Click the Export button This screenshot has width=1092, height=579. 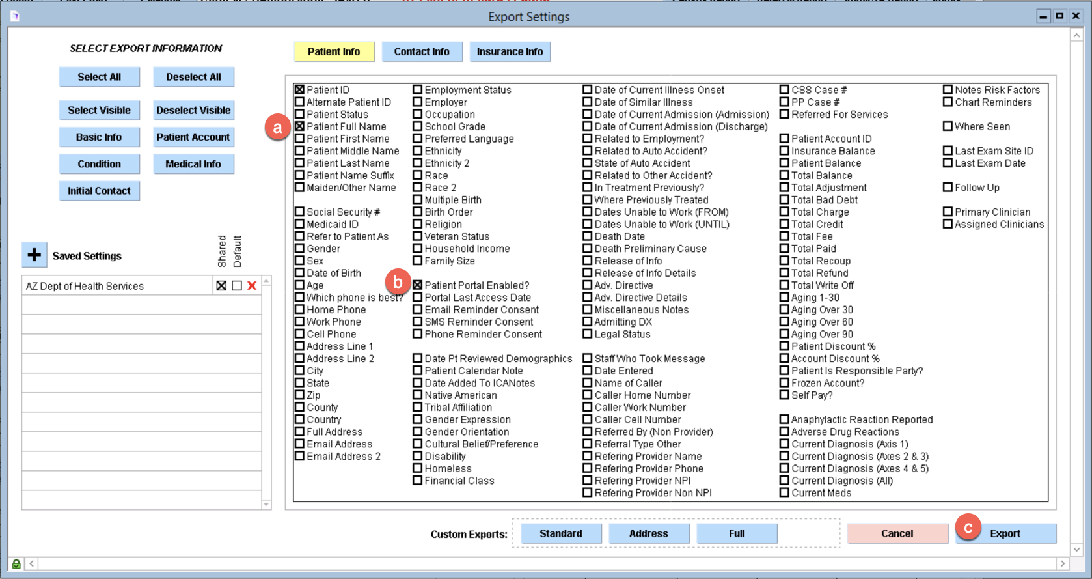1005,533
